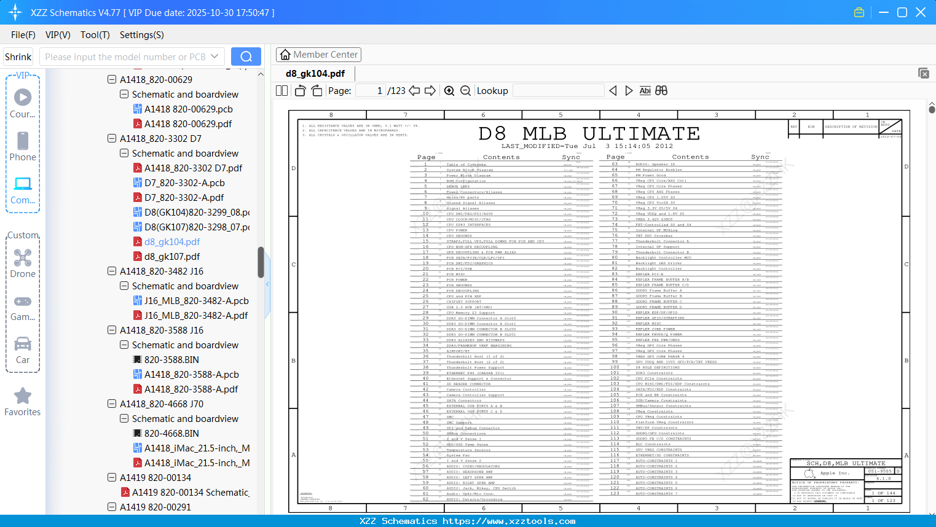Click the binoculars search icon
The width and height of the screenshot is (936, 527).
pyautogui.click(x=661, y=91)
